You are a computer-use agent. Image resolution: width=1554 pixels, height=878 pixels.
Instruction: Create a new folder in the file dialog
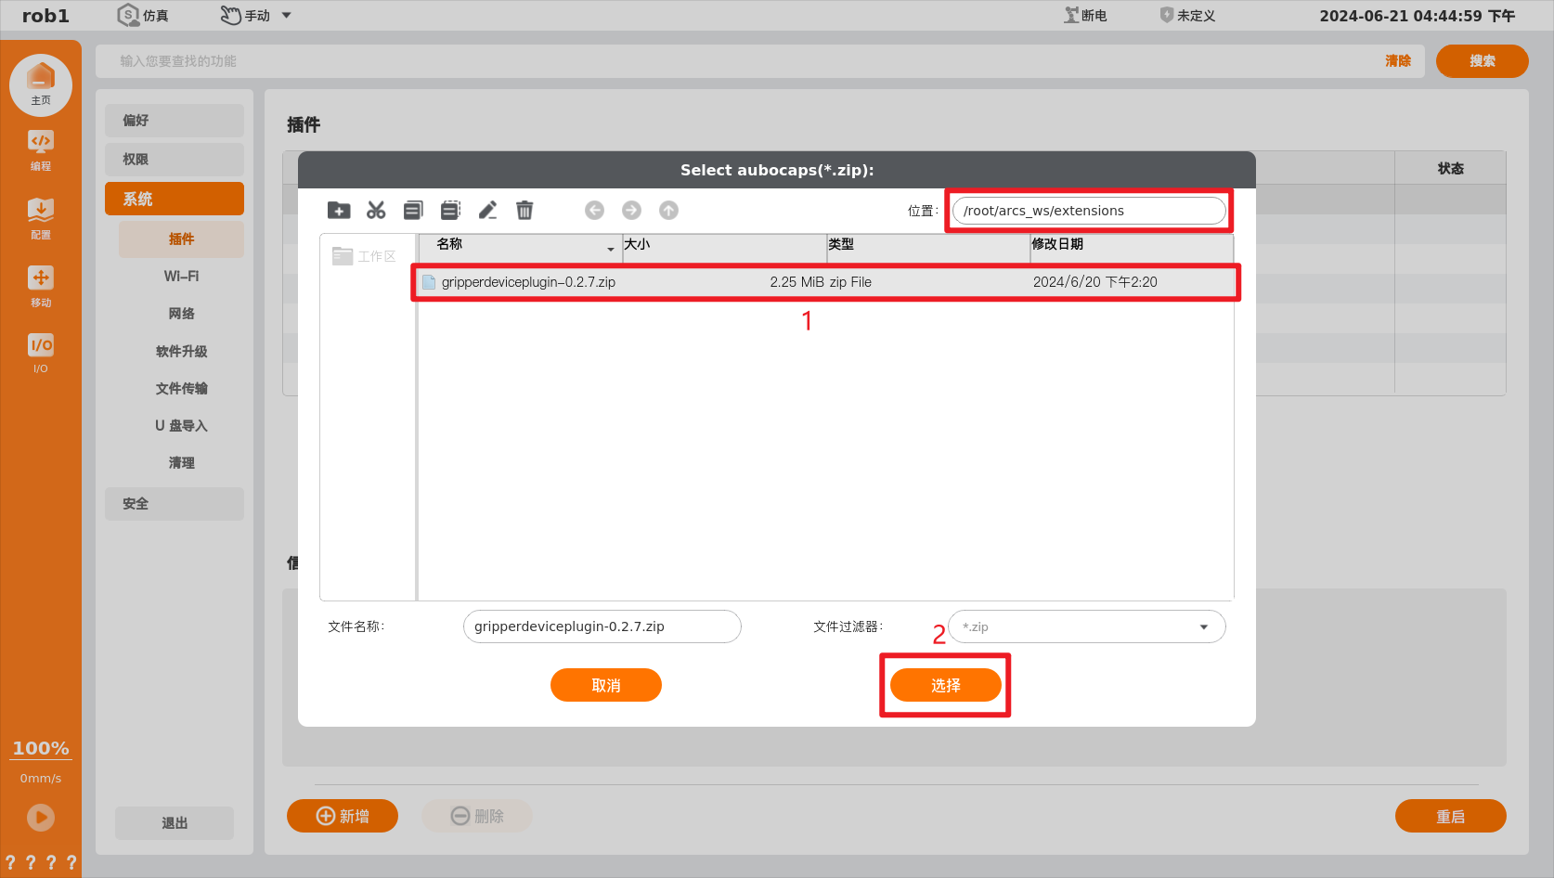(x=339, y=210)
